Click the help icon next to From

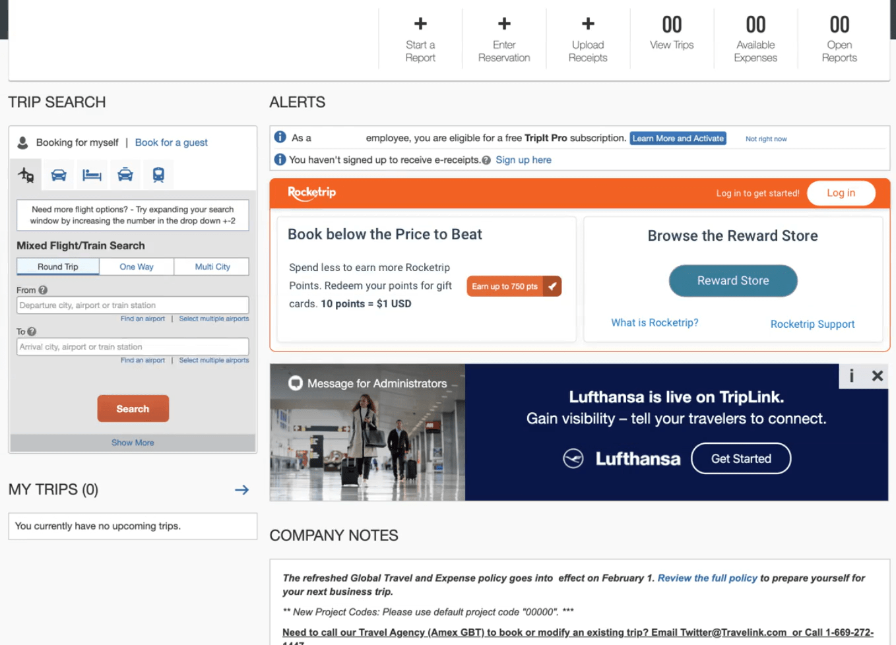click(x=43, y=290)
